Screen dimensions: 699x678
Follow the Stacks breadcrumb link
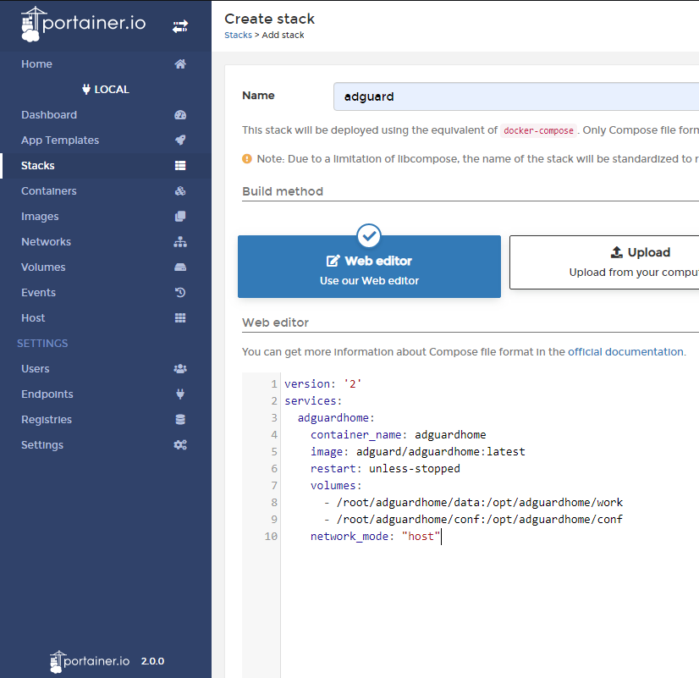tap(238, 35)
